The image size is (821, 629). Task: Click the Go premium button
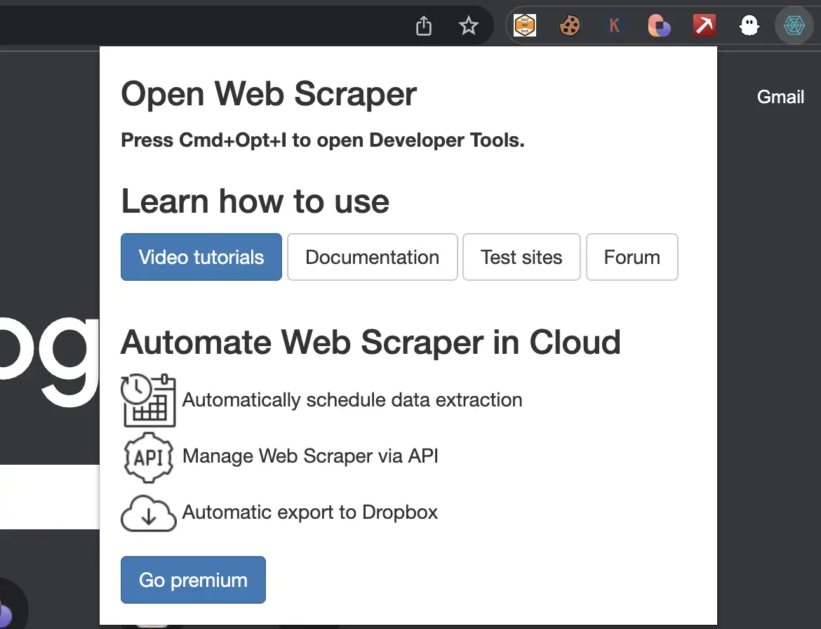(x=193, y=580)
